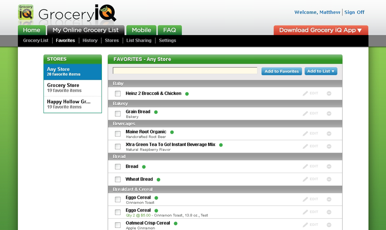This screenshot has height=230, width=386.
Task: Go to the FAQ tab
Action: [x=170, y=30]
